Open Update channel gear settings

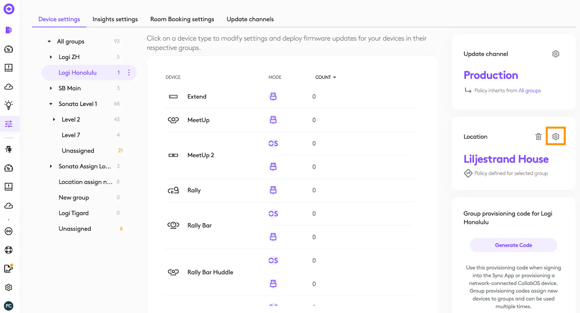coord(555,54)
